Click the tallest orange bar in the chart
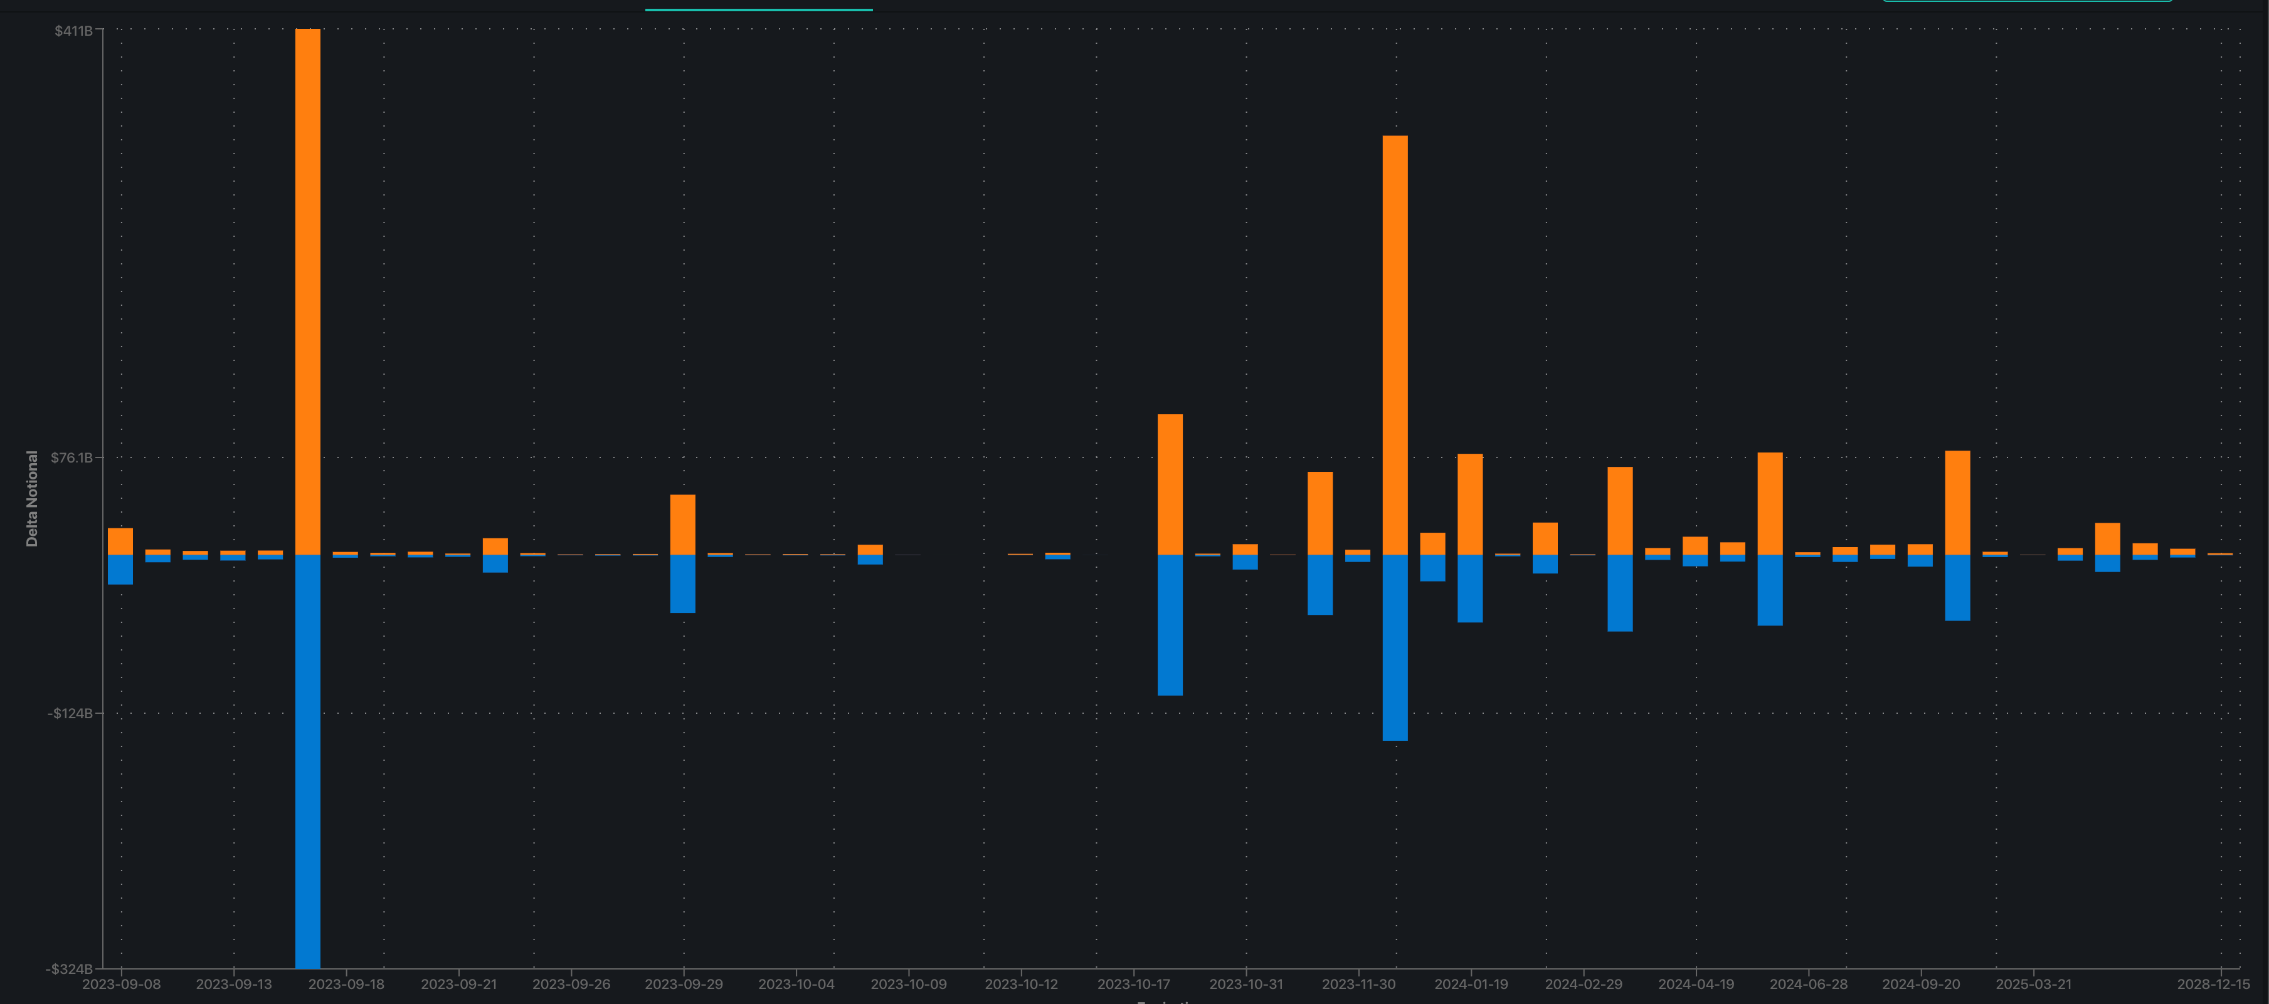 (x=307, y=290)
